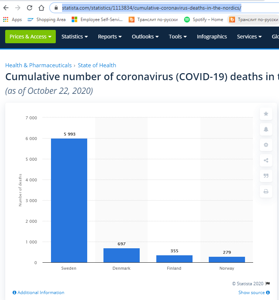The height and width of the screenshot is (300, 279).
Task: Click the browser back arrow
Action: click(6, 8)
